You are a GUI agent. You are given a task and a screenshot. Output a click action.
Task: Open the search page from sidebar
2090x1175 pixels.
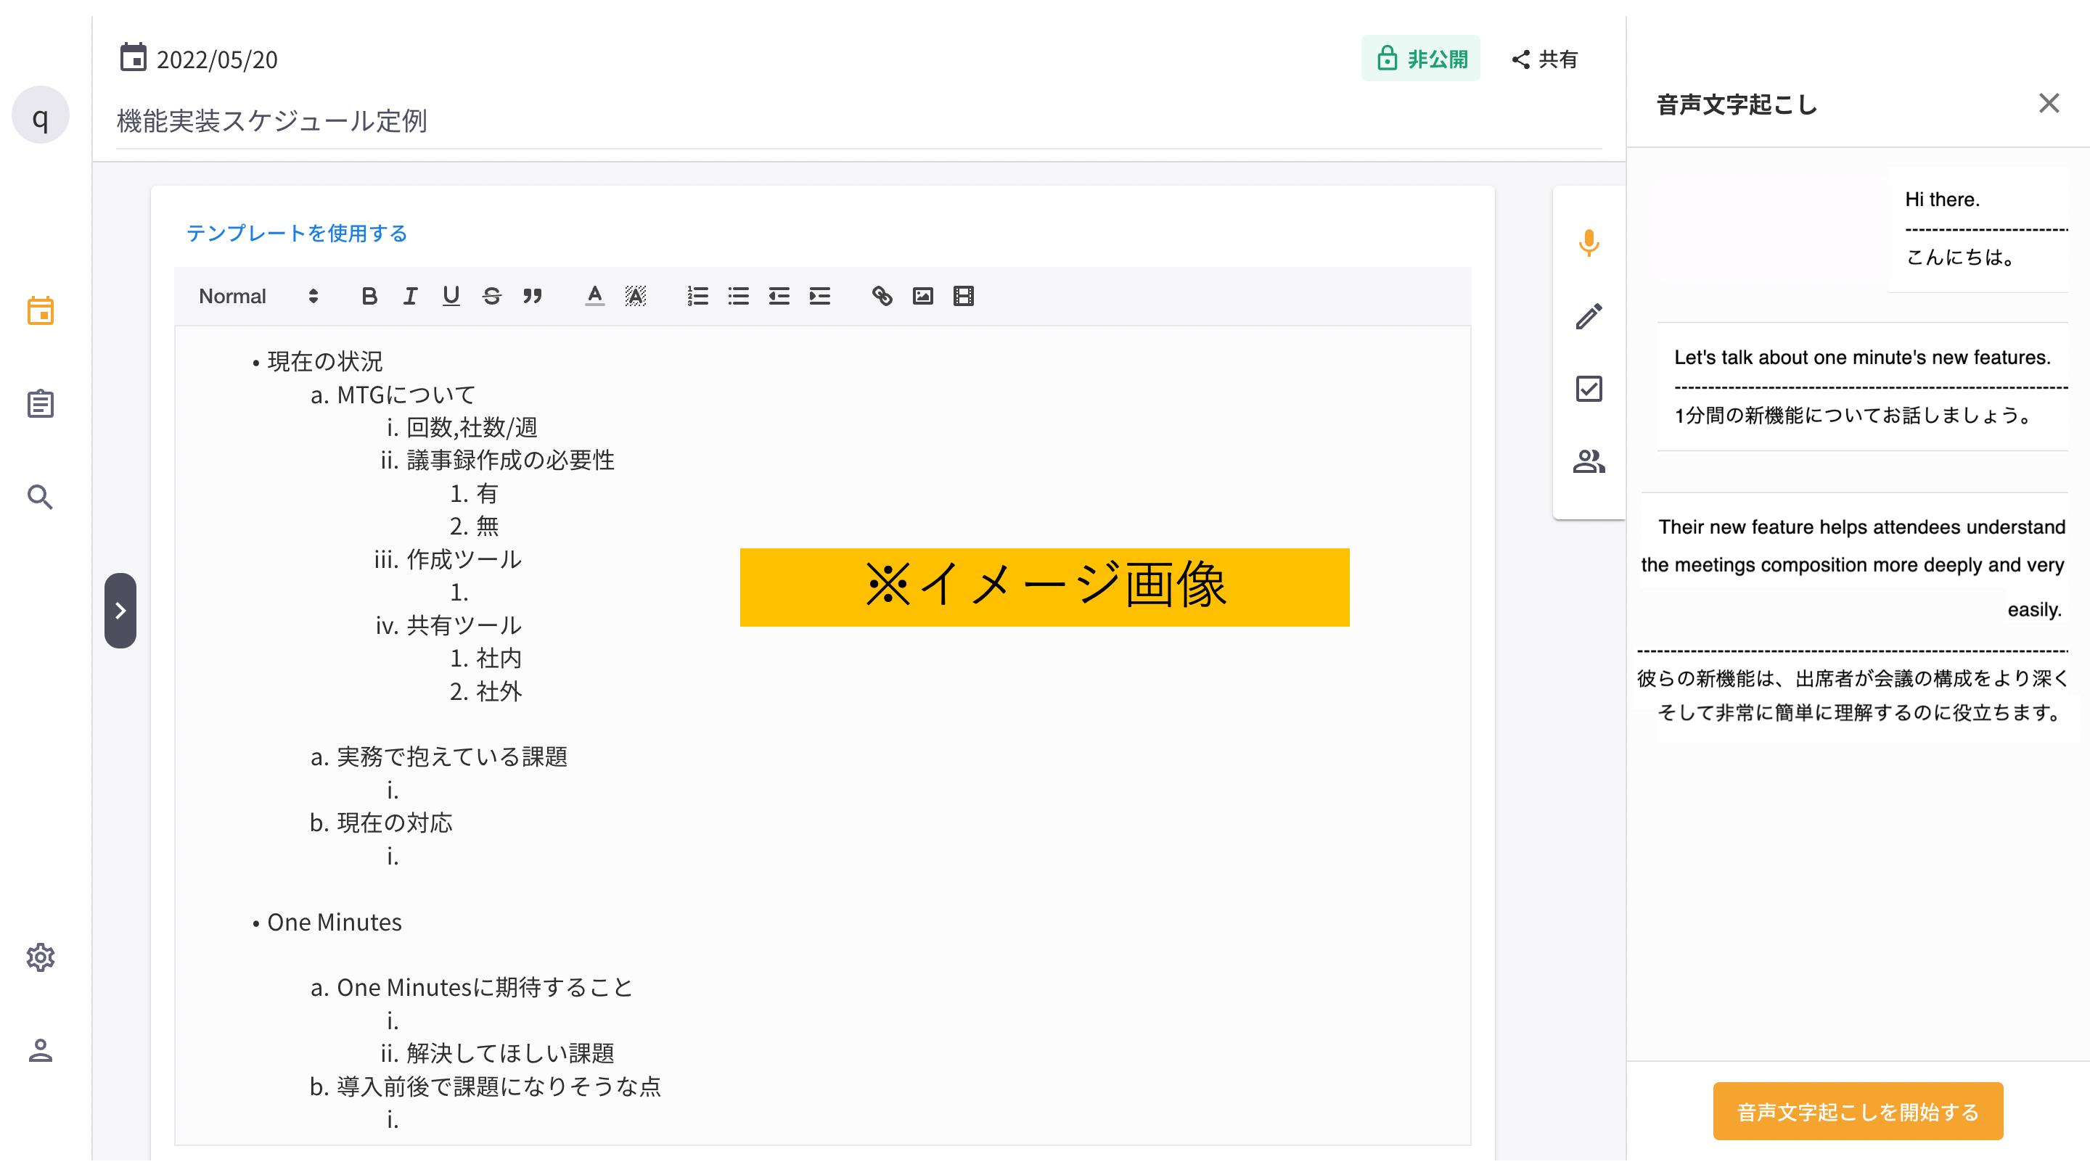click(41, 497)
